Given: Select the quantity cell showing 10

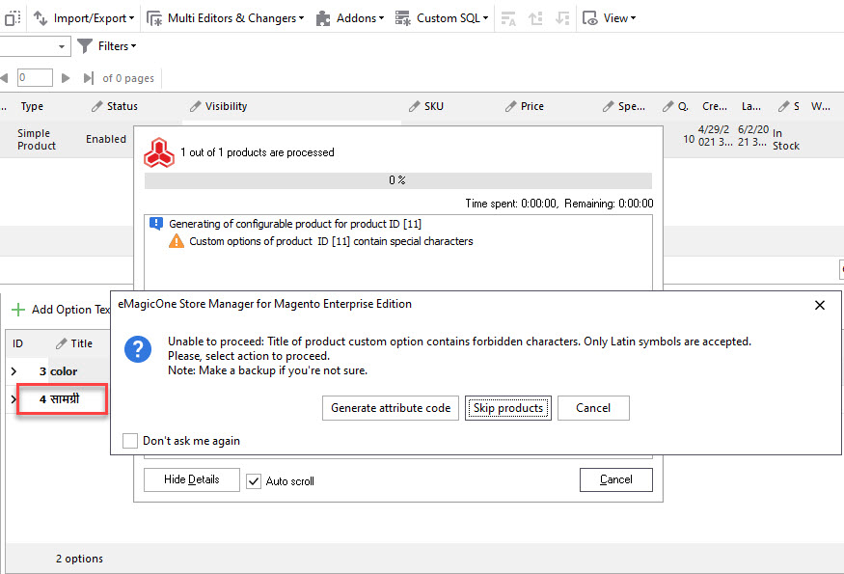Looking at the screenshot, I should (x=689, y=140).
